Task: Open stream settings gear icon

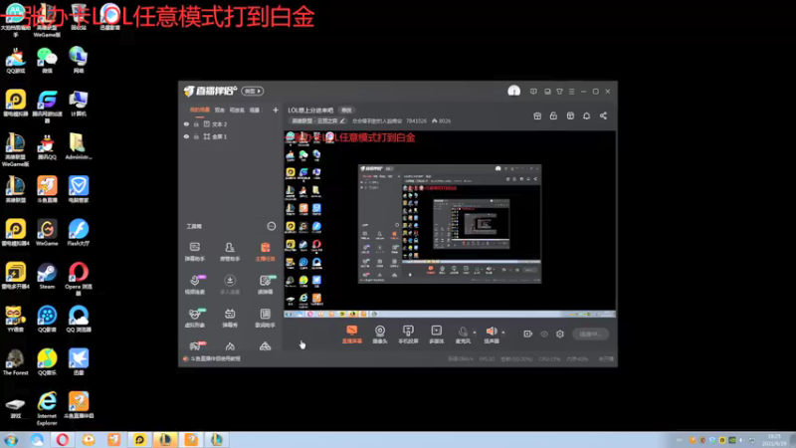Action: tap(560, 334)
